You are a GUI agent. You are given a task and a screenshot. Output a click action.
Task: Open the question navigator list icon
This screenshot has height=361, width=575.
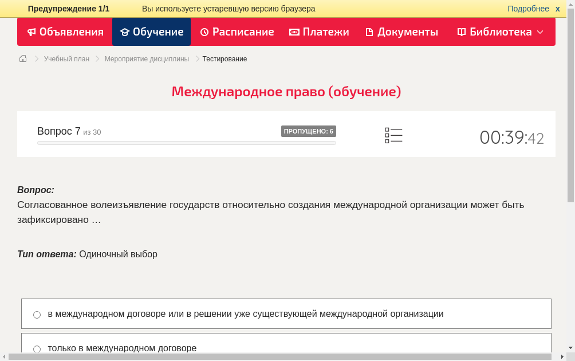click(393, 135)
